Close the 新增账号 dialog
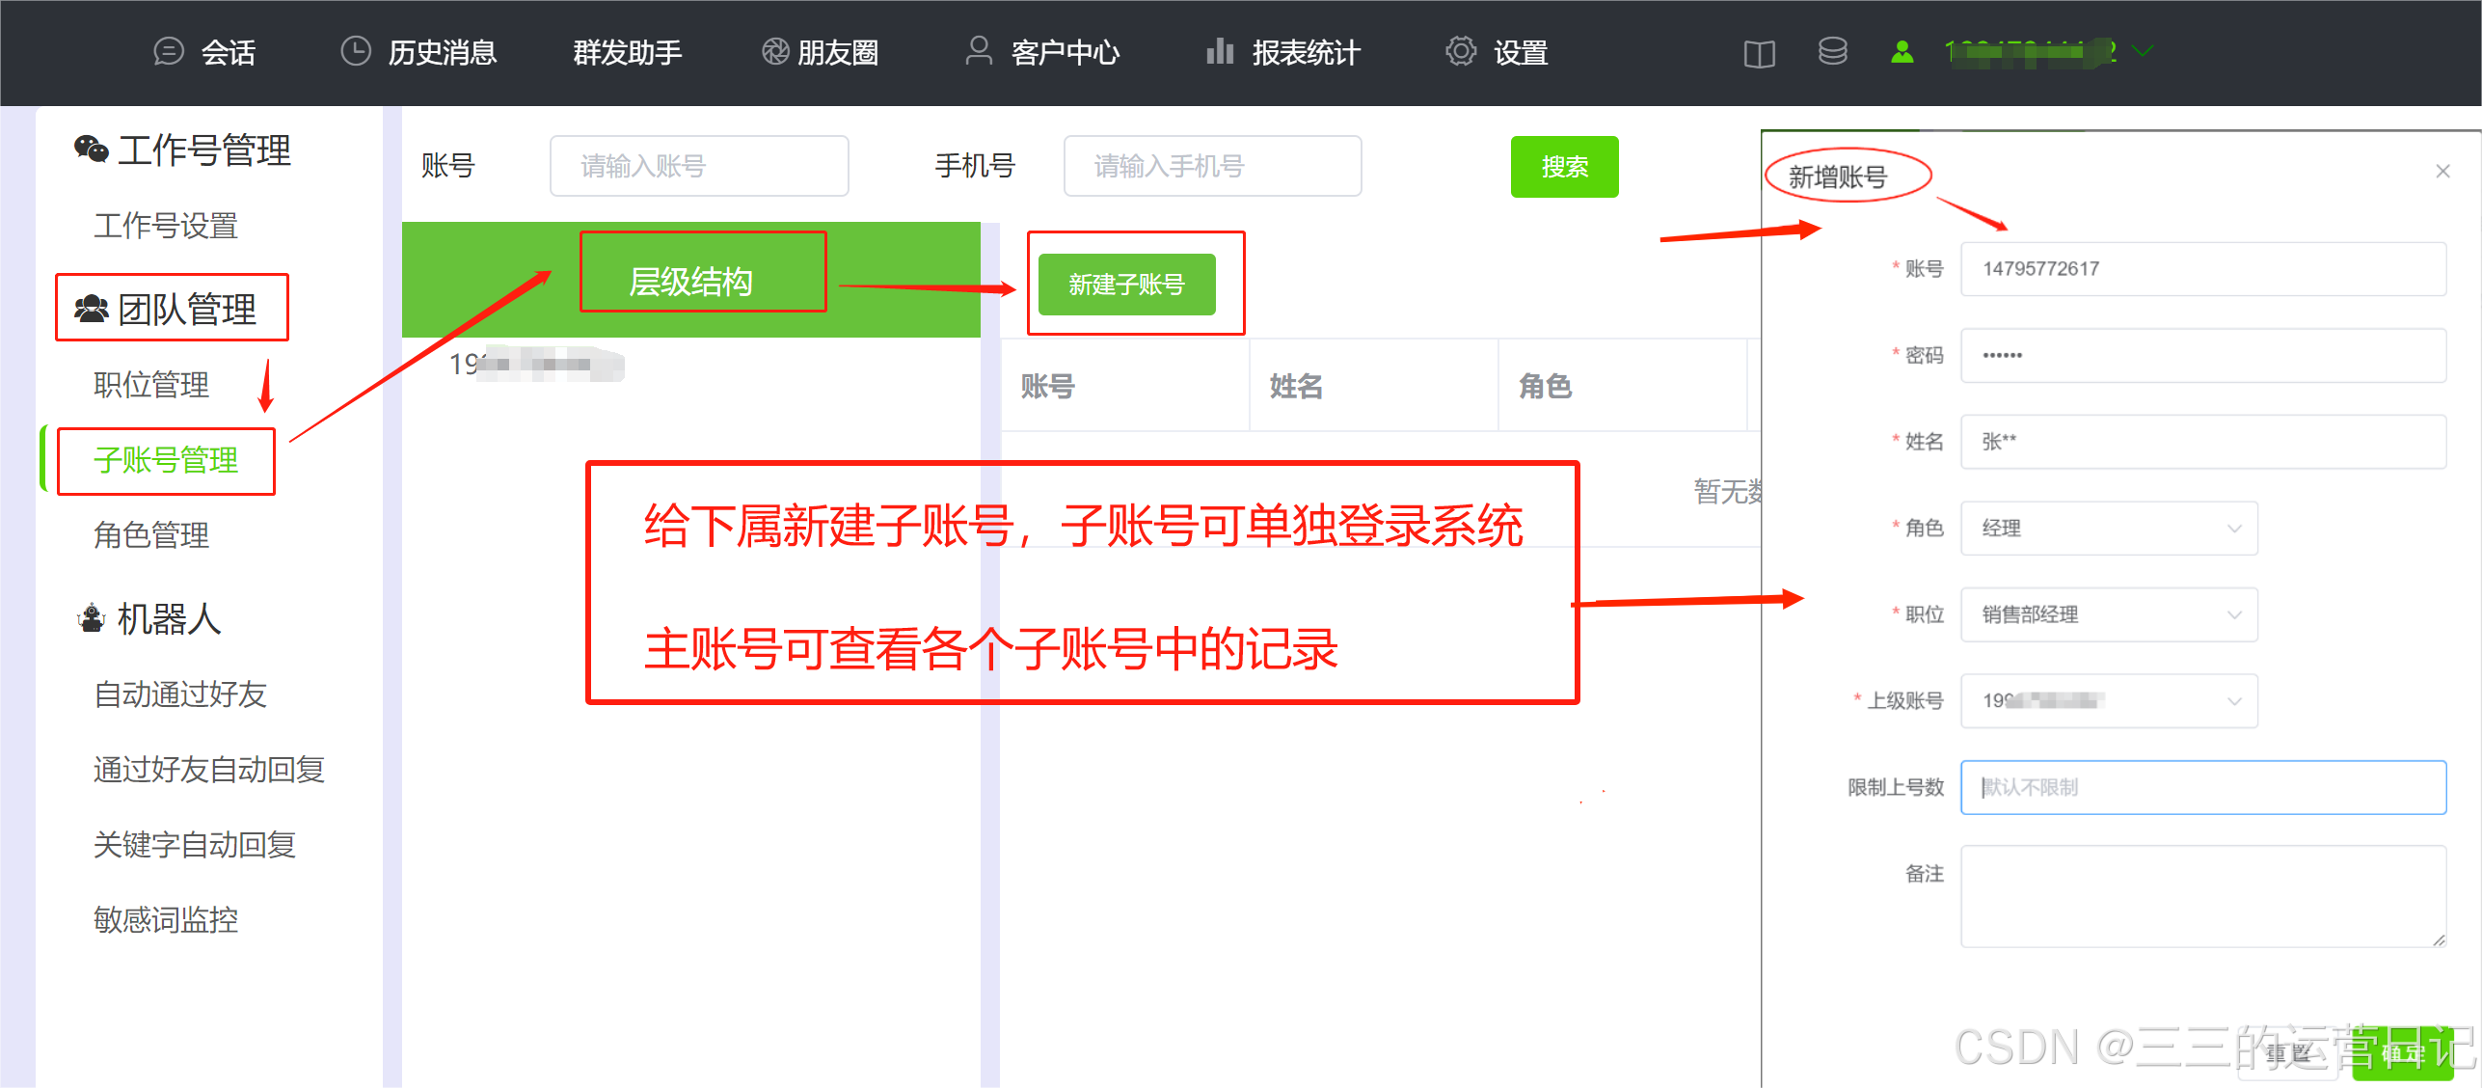 tap(2442, 172)
